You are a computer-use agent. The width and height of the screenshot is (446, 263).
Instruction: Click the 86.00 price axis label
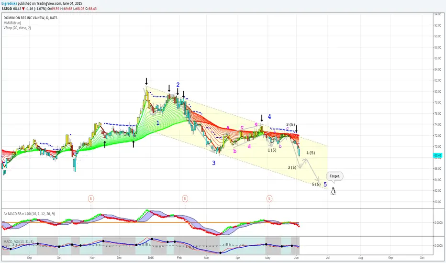[437, 58]
